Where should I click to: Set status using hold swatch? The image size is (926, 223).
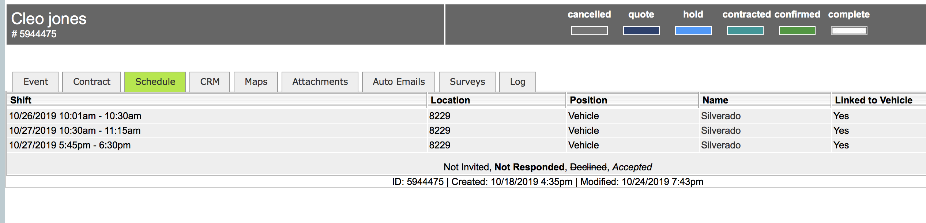click(x=693, y=31)
